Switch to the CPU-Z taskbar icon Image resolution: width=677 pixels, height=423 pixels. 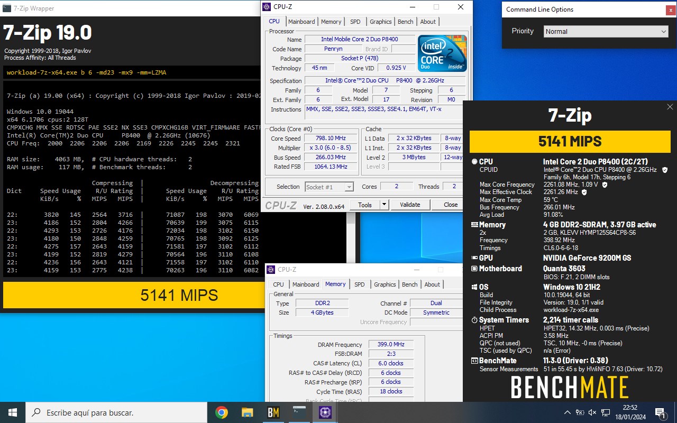tap(325, 412)
